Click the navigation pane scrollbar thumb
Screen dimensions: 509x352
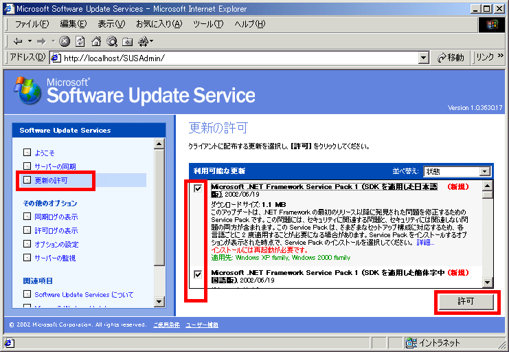[x=159, y=207]
